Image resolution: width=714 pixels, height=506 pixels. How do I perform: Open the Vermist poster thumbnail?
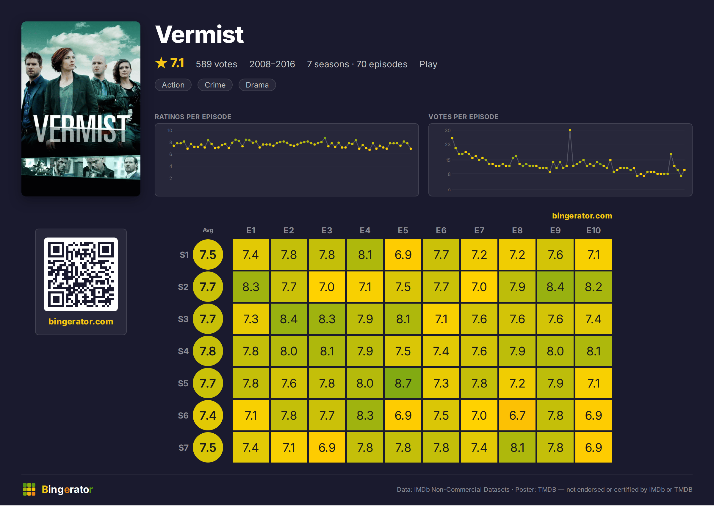coord(81,109)
